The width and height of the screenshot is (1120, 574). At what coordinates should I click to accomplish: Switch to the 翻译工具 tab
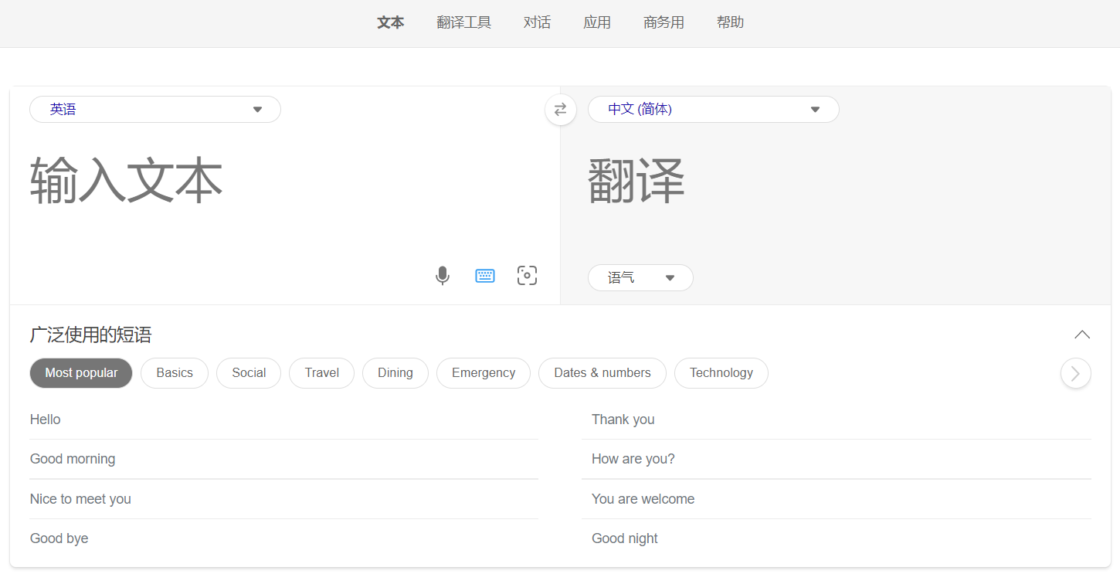click(463, 23)
